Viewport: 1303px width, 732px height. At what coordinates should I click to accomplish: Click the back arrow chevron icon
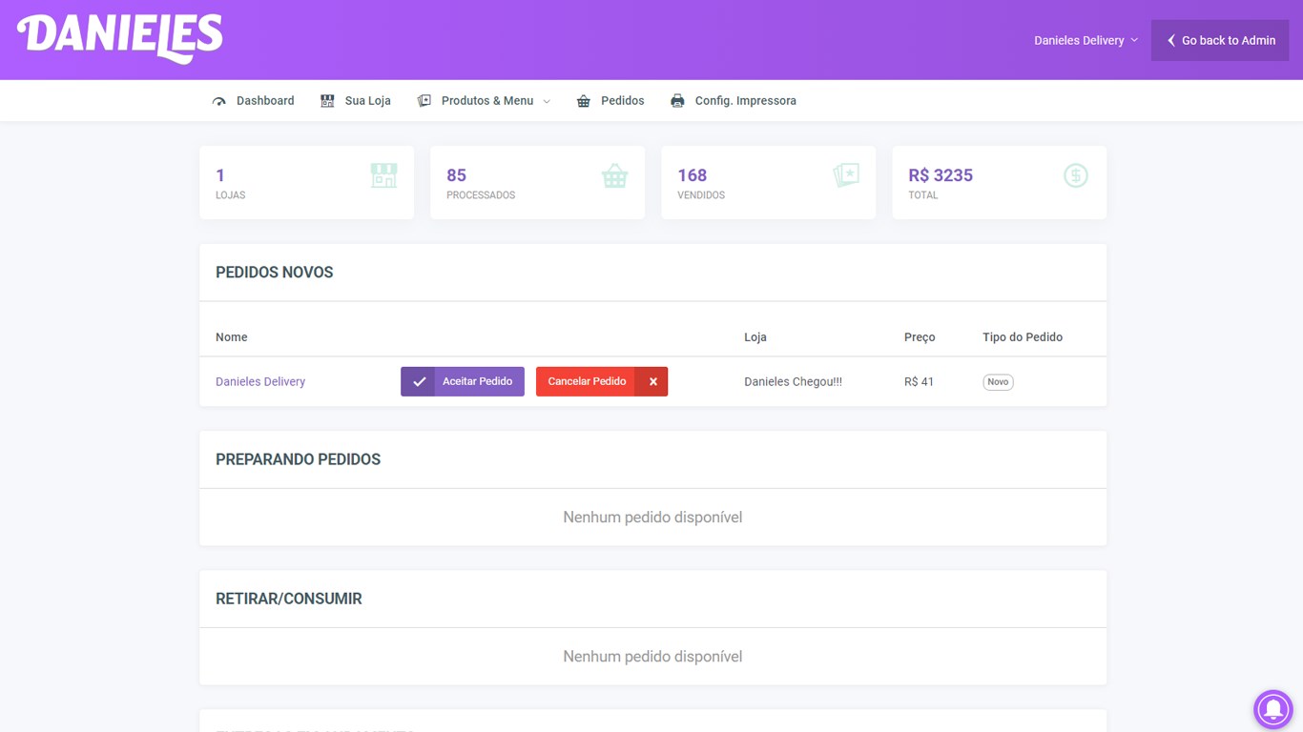[x=1171, y=40]
